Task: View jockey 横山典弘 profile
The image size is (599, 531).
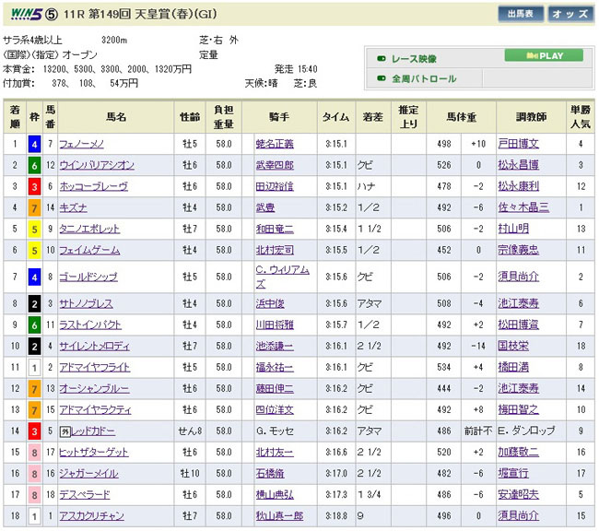Action: coord(274,494)
